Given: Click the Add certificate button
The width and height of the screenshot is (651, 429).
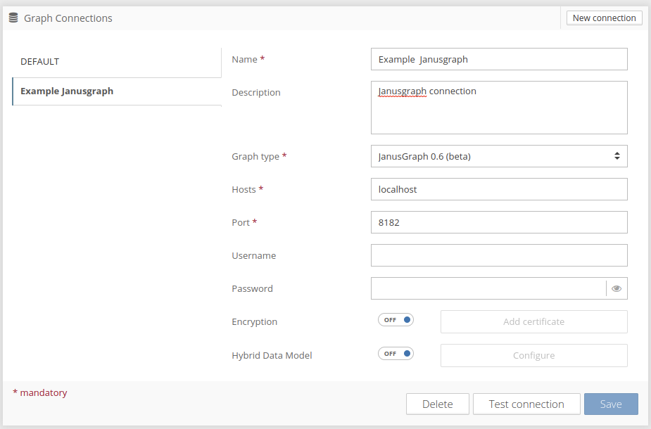Looking at the screenshot, I should (533, 321).
